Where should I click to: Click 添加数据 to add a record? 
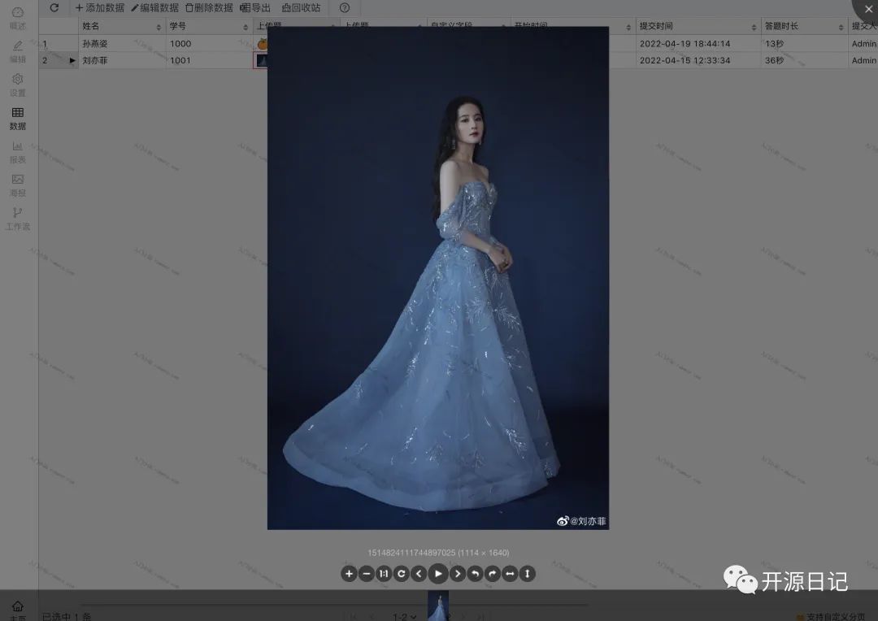100,8
